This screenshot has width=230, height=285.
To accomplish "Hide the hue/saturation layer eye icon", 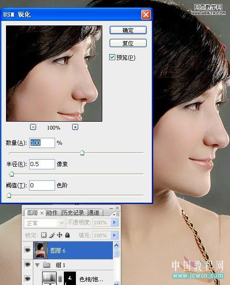I will pos(27,278).
